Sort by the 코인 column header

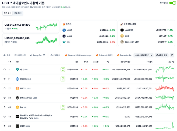[17, 62]
